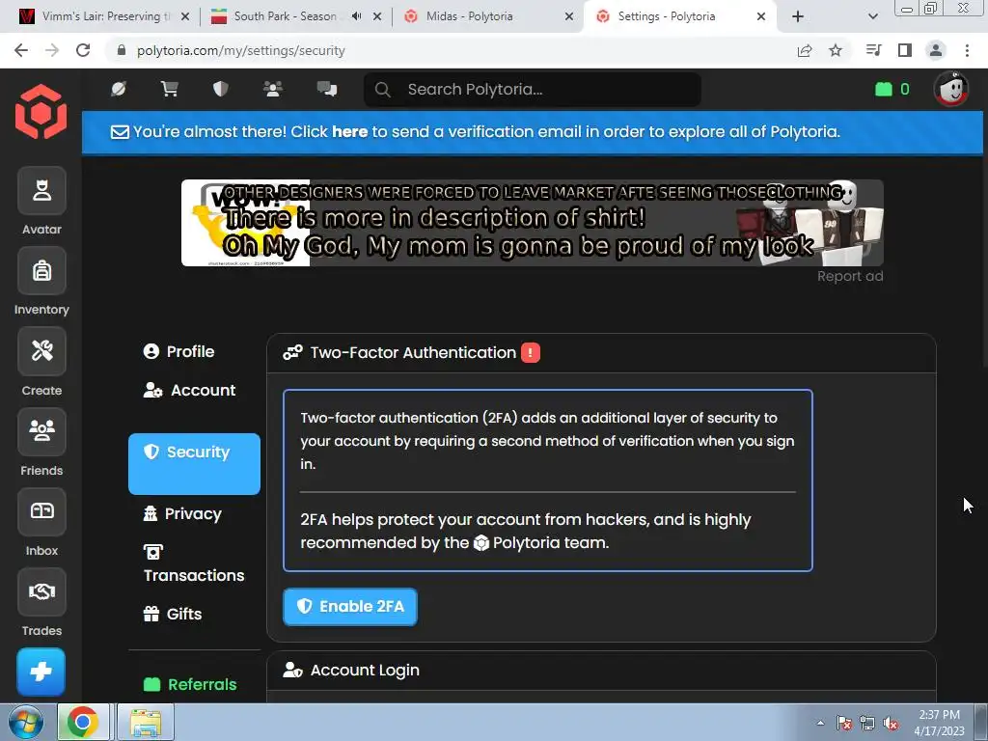Open the Trades handshake icon

(x=41, y=591)
